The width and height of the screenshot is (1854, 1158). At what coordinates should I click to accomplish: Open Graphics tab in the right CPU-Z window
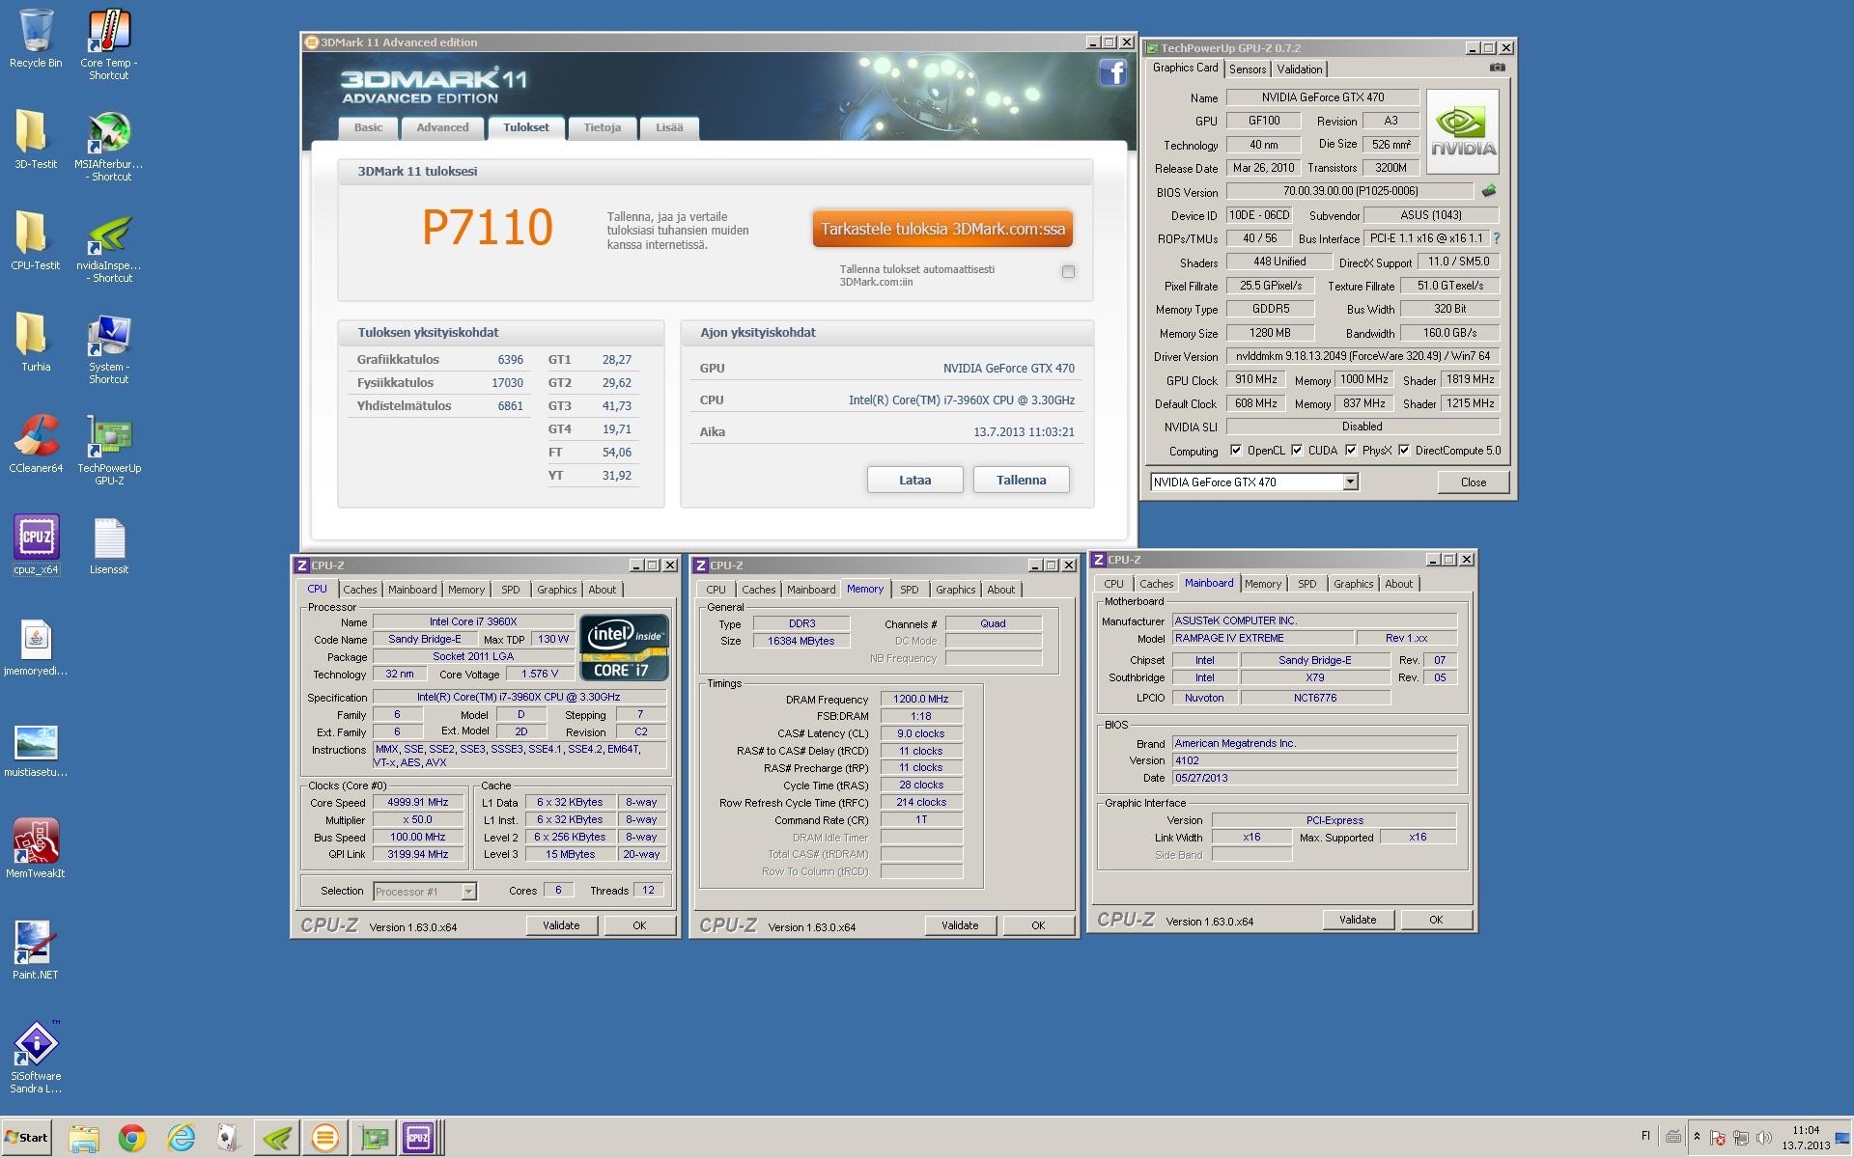[1353, 584]
